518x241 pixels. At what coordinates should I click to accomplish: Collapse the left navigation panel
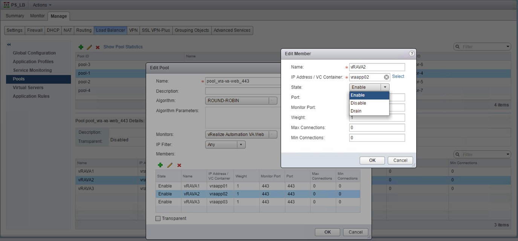coord(9,45)
